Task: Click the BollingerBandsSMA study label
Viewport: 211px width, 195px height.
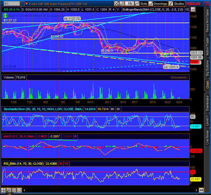Action: coord(153,10)
